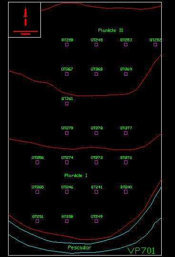Screen dimensions: 175x257
Task: Click the QT265 green label
Action: pyautogui.click(x=38, y=187)
